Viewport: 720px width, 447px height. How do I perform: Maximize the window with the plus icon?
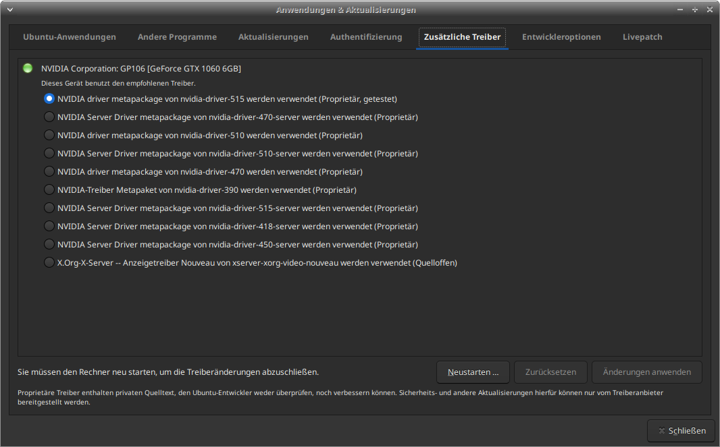pos(695,9)
